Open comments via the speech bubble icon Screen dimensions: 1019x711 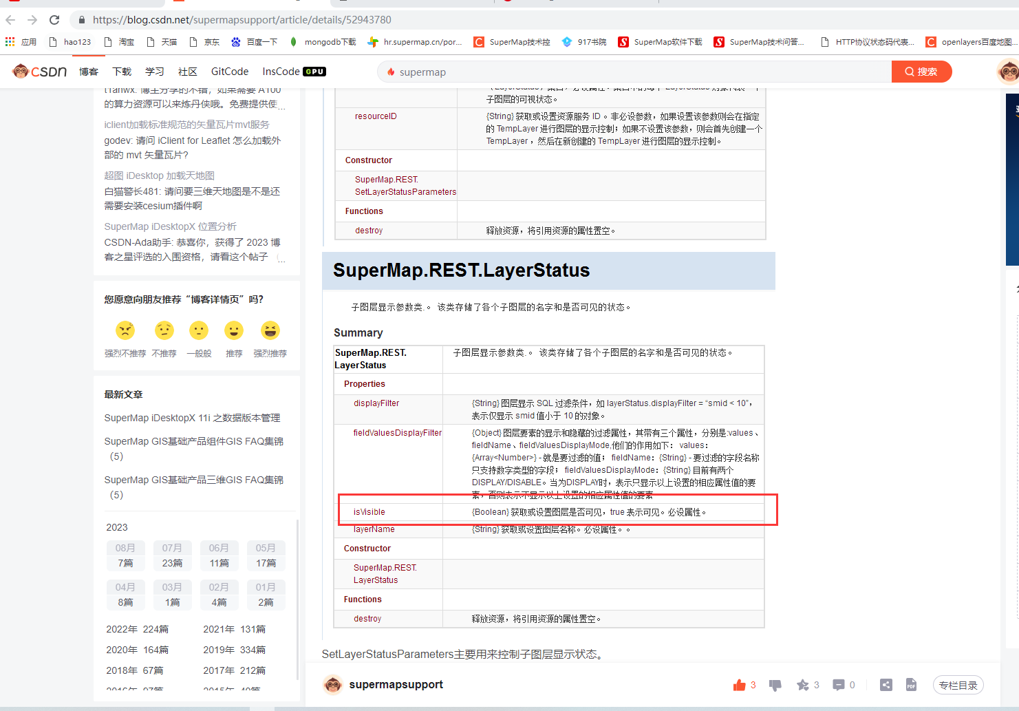[838, 685]
